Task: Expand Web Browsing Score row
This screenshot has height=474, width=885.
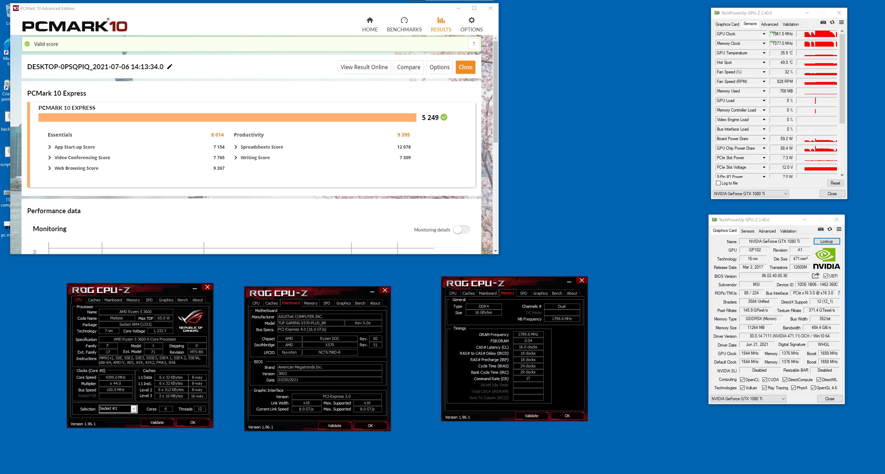Action: tap(50, 168)
